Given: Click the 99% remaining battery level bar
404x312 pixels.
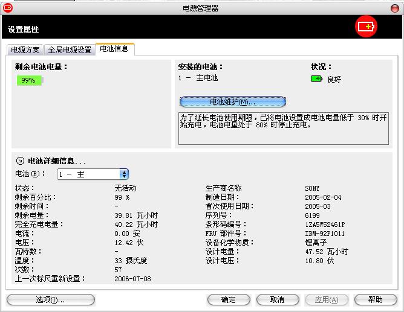Looking at the screenshot, I should coord(28,80).
